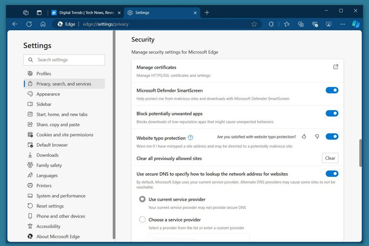The image size is (369, 246).
Task: Click the Website typo protection help icon
Action: coord(191,138)
